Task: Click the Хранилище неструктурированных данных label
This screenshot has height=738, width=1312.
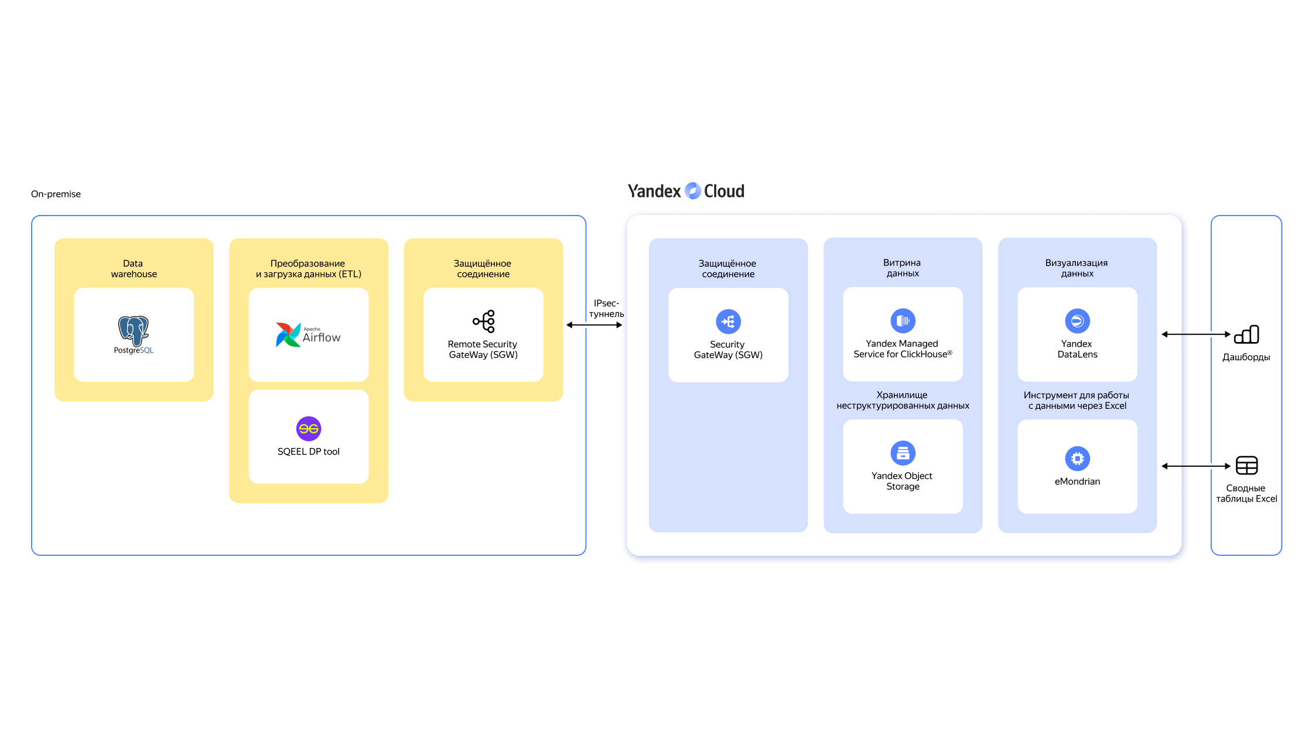Action: coord(903,400)
